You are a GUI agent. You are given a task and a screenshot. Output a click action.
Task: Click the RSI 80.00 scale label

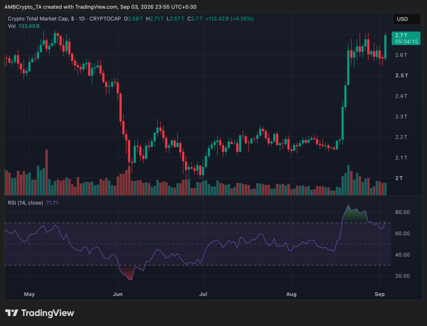(x=402, y=212)
